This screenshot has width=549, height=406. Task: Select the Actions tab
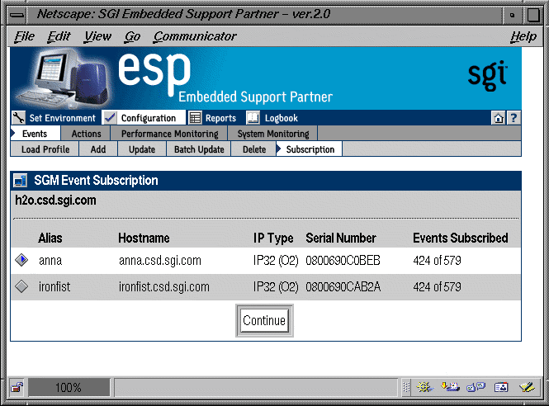click(x=86, y=134)
